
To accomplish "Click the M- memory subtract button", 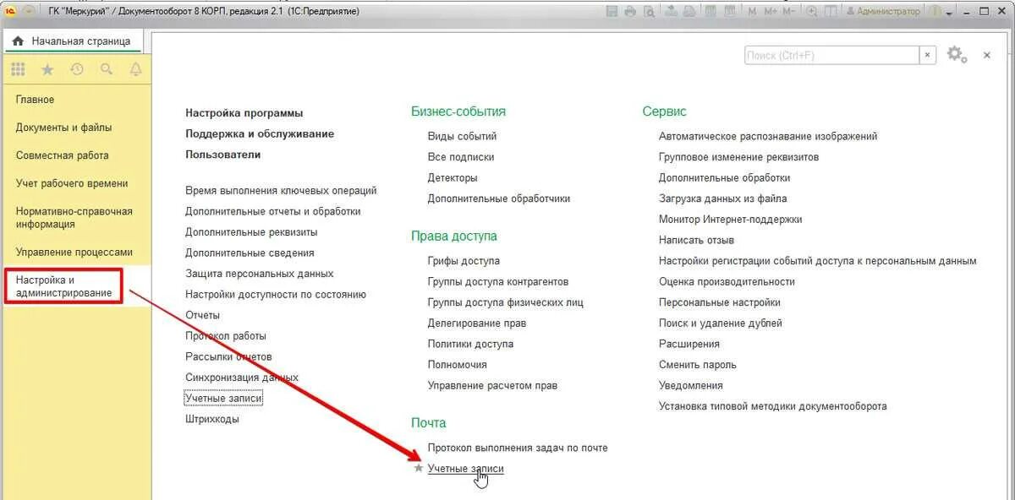I will 789,11.
